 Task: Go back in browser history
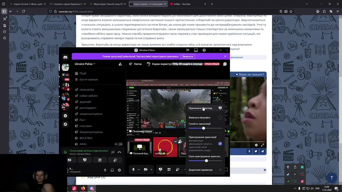pyautogui.click(x=11, y=11)
